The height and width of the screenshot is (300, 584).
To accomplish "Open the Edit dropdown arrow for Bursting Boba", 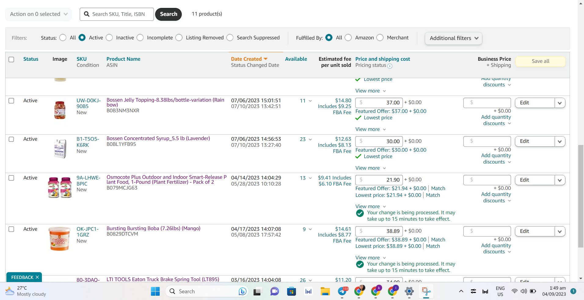I will click(560, 231).
